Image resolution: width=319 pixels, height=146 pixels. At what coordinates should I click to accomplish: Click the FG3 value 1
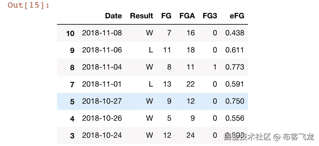tap(215, 67)
